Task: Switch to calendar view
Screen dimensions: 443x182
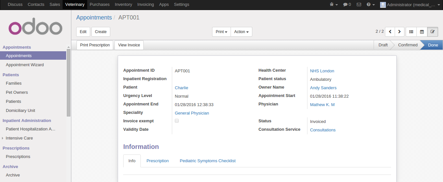Action: tap(422, 32)
